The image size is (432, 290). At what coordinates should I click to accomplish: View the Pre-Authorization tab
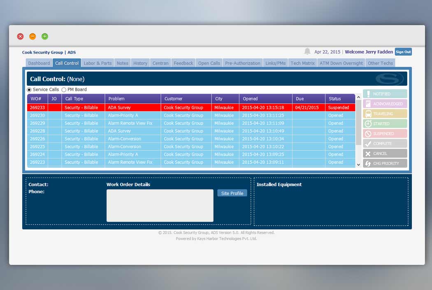242,63
